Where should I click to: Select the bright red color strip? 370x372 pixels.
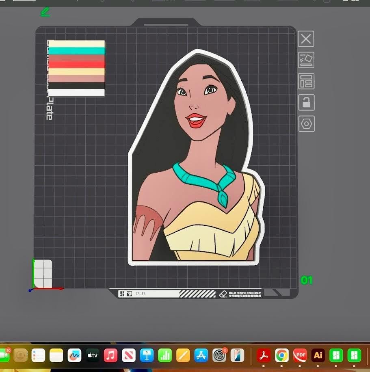pos(76,65)
